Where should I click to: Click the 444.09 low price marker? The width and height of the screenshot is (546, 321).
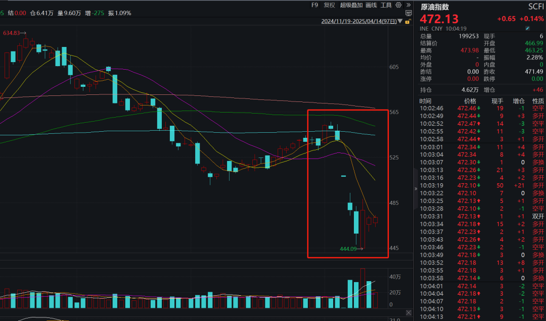click(348, 249)
